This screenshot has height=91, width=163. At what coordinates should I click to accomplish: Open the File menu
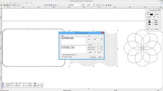tap(1, 3)
